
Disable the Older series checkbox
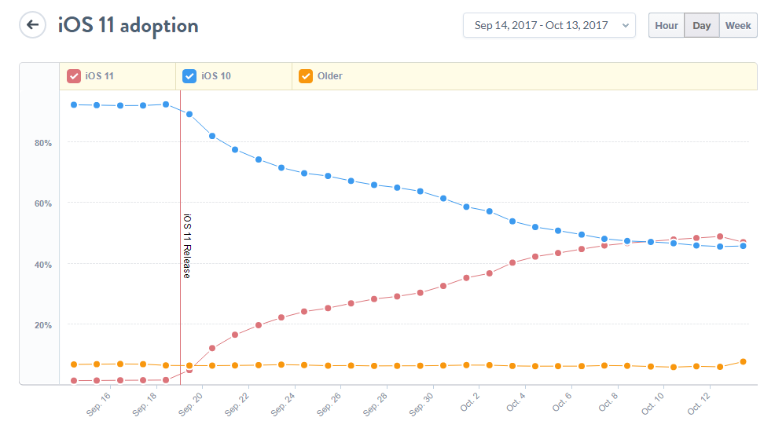306,76
